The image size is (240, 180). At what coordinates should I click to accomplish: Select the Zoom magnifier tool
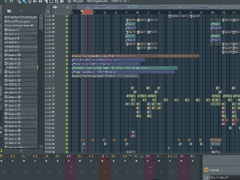(x=56, y=1)
